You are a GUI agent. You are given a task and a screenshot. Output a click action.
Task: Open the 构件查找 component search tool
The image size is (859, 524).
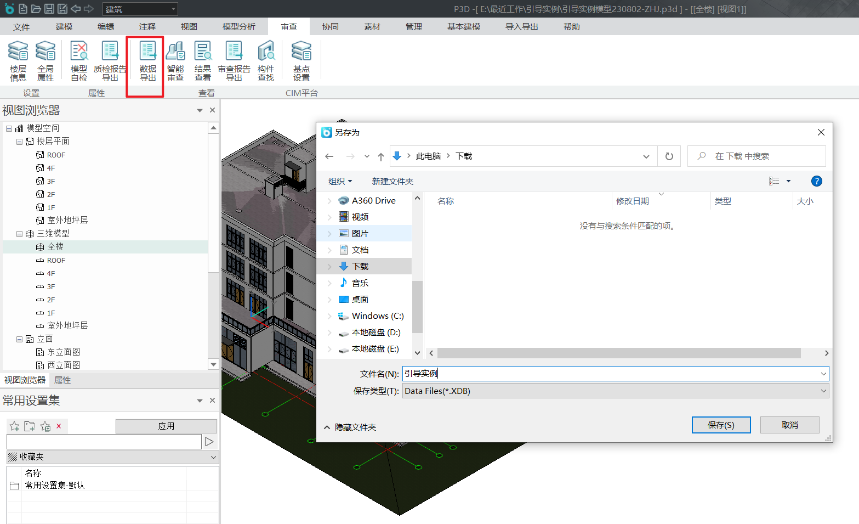[266, 61]
